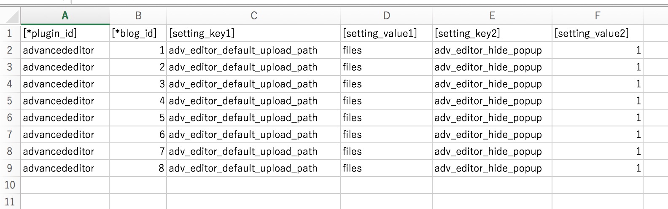Select column F header
The width and height of the screenshot is (668, 209).
point(598,16)
